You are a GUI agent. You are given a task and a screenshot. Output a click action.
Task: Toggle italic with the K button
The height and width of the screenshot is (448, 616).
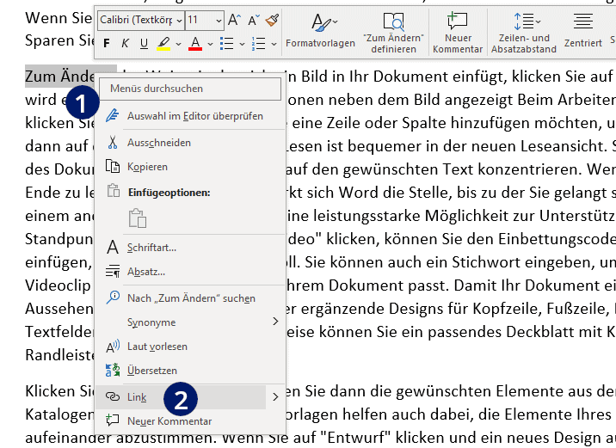coord(125,43)
